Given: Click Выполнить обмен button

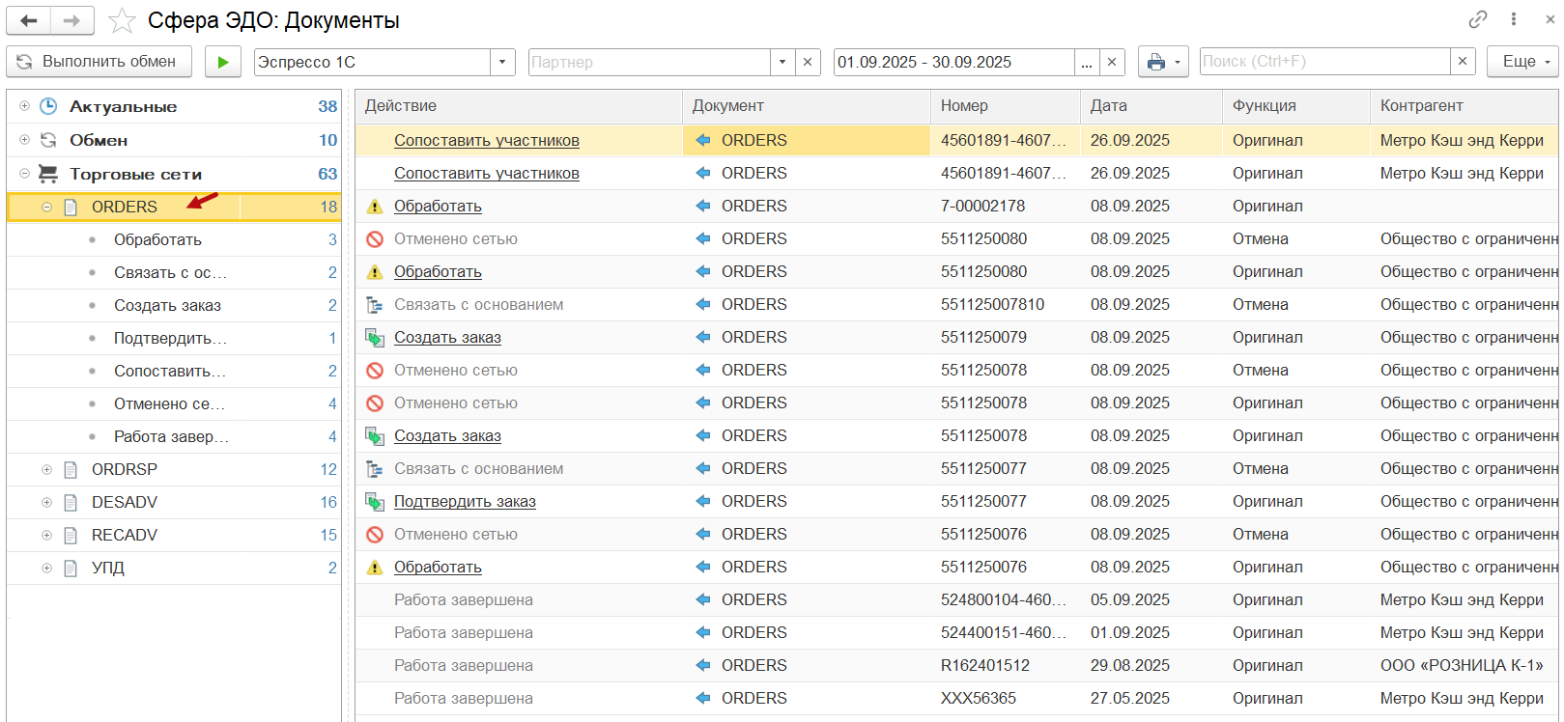Looking at the screenshot, I should pos(99,62).
